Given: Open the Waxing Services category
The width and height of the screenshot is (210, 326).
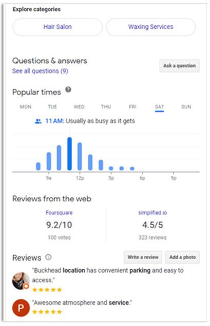Looking at the screenshot, I should (x=151, y=27).
